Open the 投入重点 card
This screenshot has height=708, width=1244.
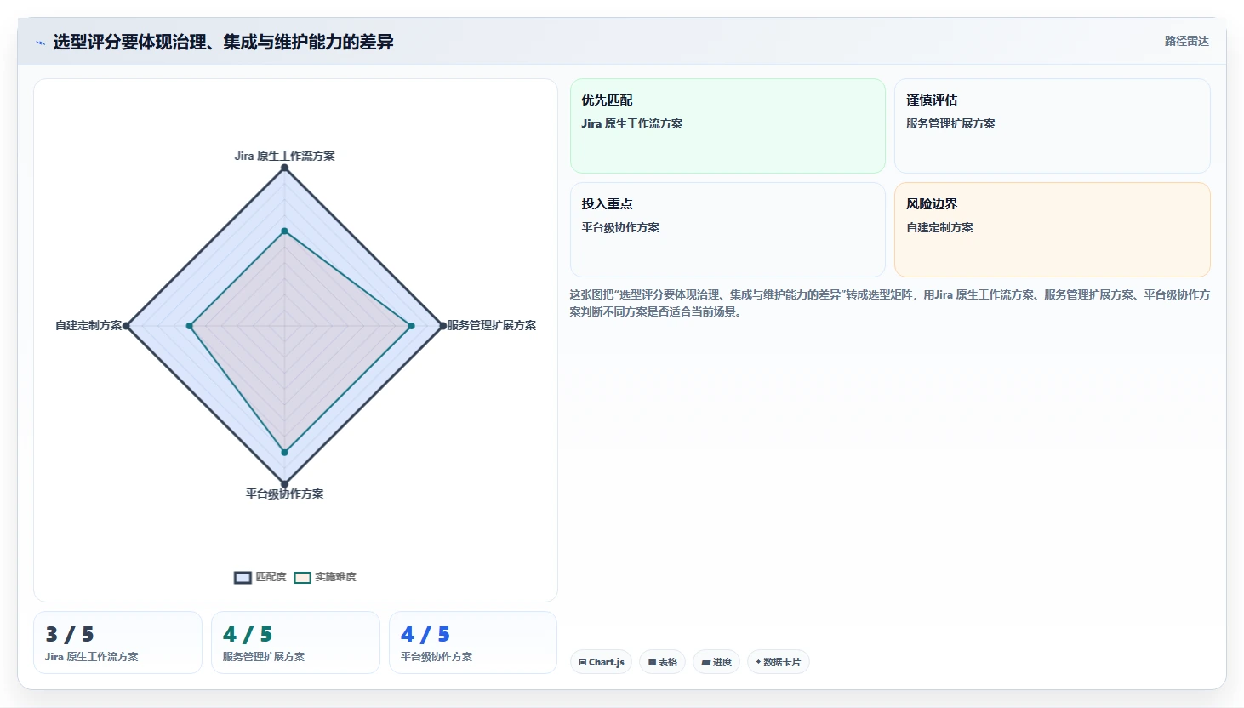[x=728, y=230]
